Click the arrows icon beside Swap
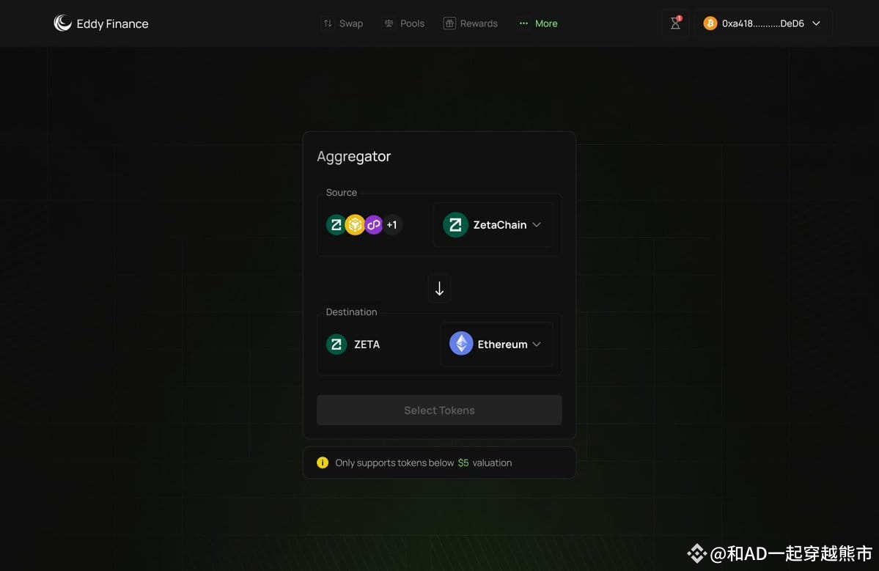Viewport: 879px width, 571px height. point(328,23)
